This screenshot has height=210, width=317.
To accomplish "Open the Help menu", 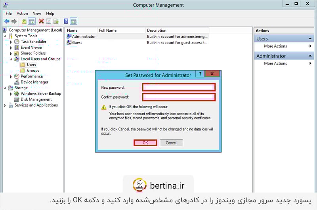I will (50, 13).
